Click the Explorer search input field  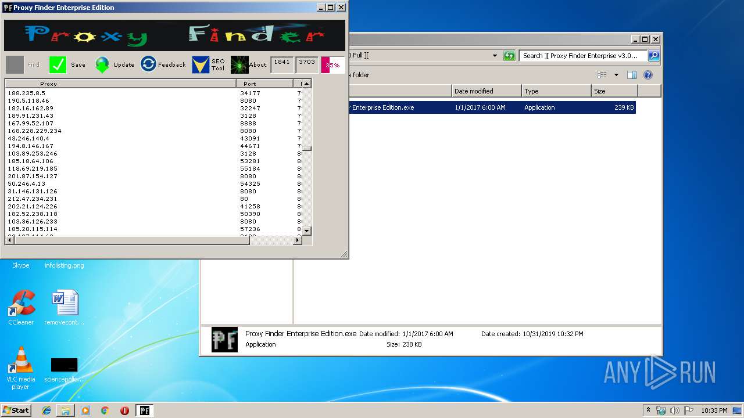click(583, 56)
